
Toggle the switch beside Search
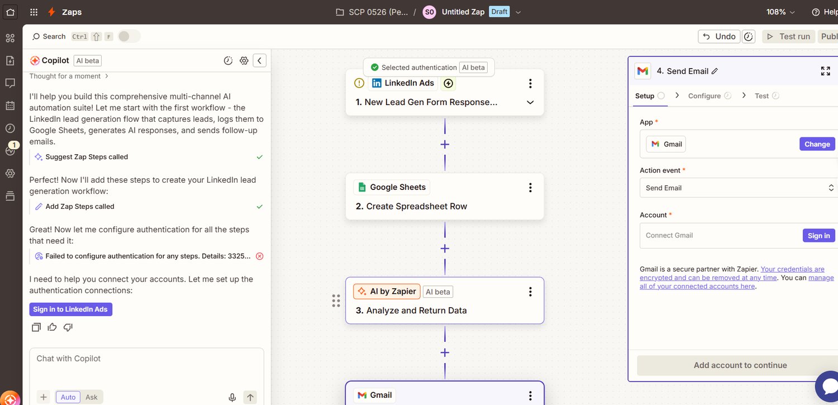coord(129,36)
